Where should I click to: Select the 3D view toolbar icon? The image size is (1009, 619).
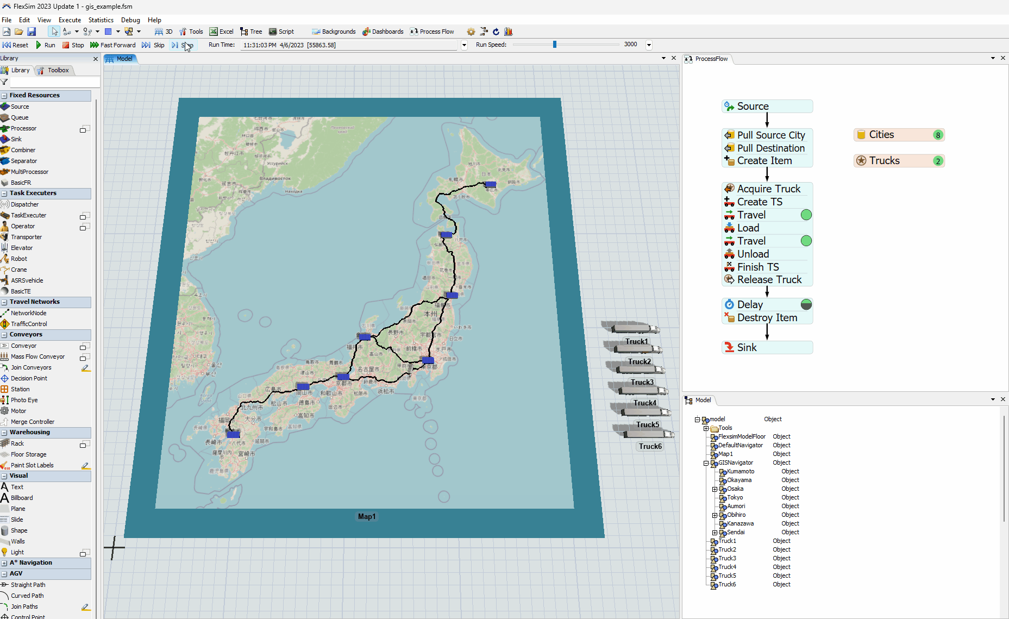(x=163, y=32)
